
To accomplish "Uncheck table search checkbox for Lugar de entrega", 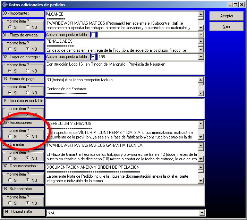I will tap(93, 57).
